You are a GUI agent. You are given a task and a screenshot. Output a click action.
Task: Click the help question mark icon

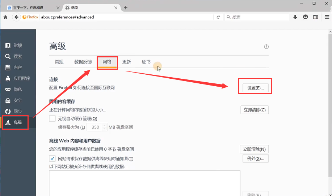[x=266, y=47]
